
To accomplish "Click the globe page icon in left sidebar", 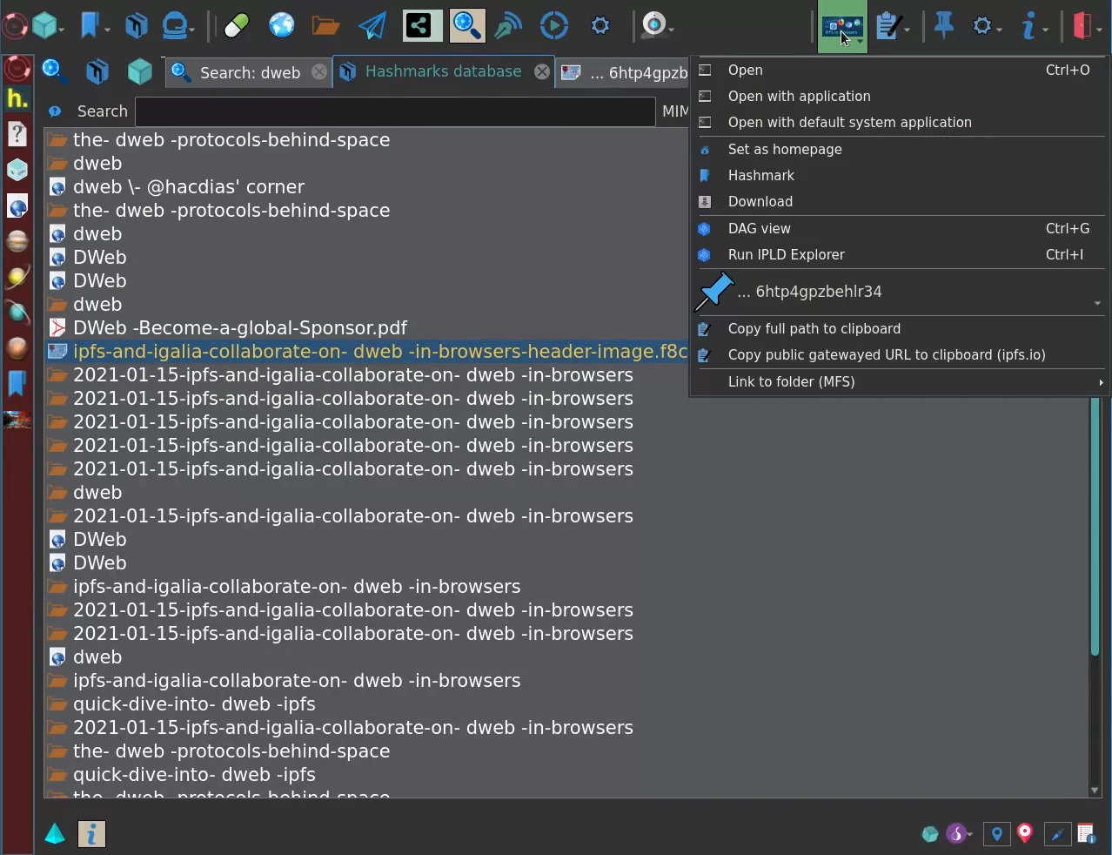I will pyautogui.click(x=17, y=206).
